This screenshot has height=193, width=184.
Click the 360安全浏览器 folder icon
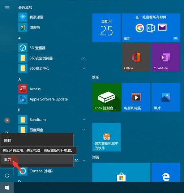coord(23,58)
